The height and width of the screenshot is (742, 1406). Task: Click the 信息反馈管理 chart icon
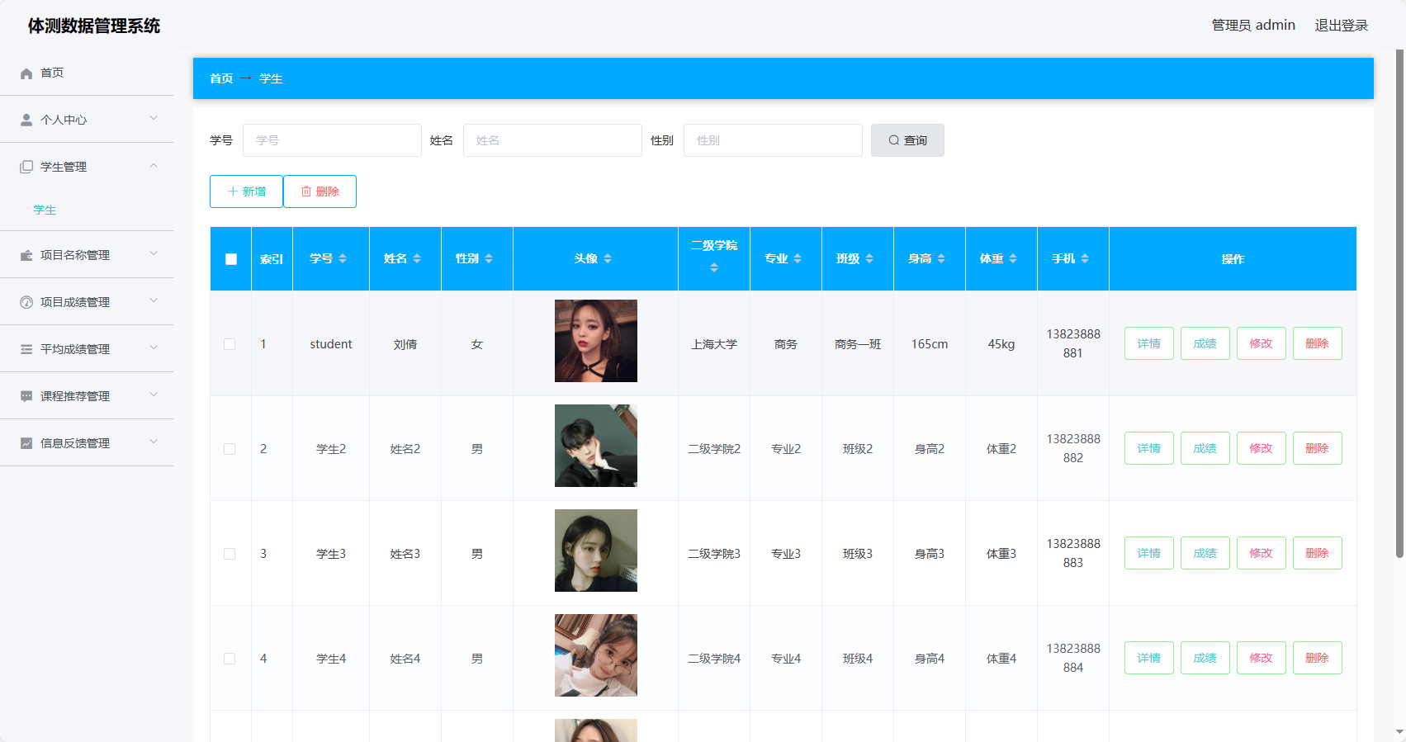26,443
